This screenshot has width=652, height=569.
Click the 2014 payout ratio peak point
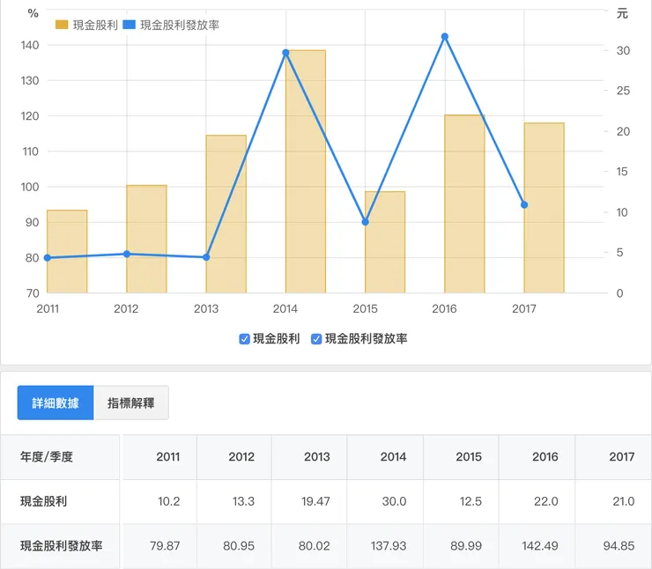285,53
